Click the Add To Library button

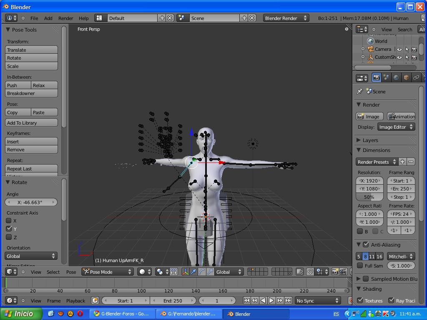coord(31,123)
